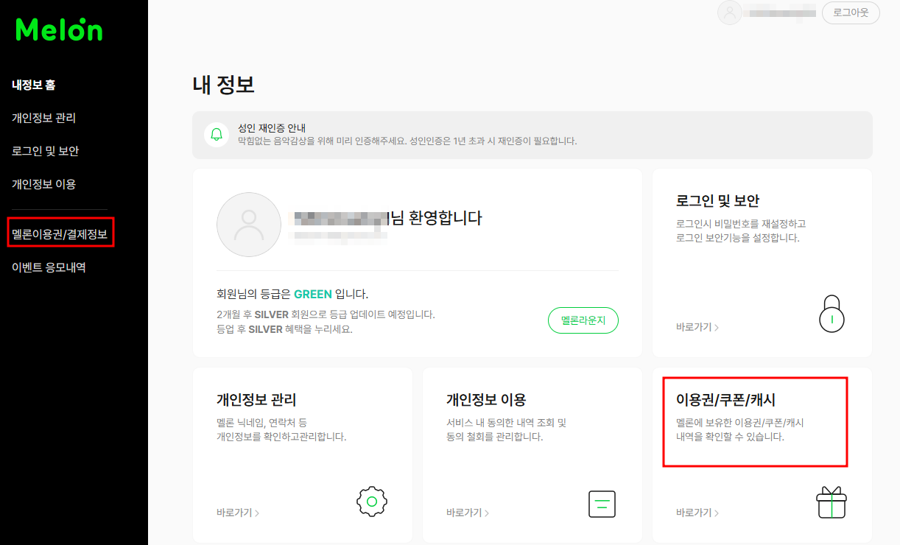Click the 이용권/쿠폰/캐시 card title
Viewport: 900px width, 545px height.
725,400
